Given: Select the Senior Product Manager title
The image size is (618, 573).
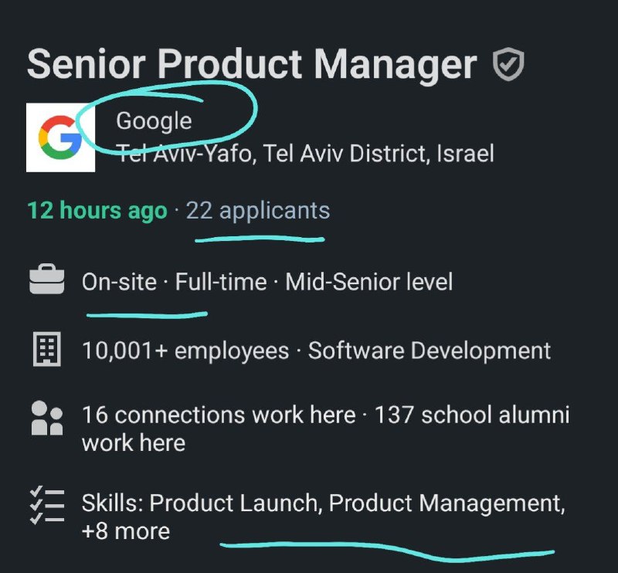Looking at the screenshot, I should [252, 64].
